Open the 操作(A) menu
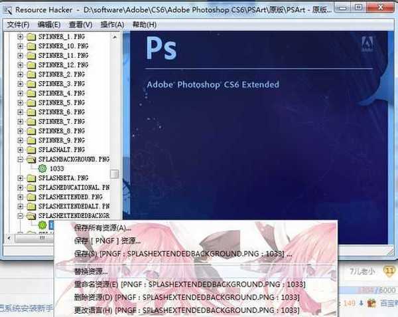This screenshot has width=398, height=317. click(111, 25)
